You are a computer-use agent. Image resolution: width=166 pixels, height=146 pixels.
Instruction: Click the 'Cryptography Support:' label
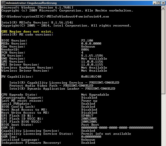[22, 98]
